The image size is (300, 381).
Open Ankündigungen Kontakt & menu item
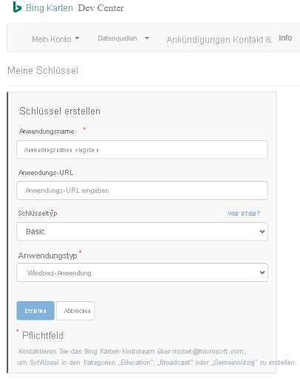(x=219, y=39)
